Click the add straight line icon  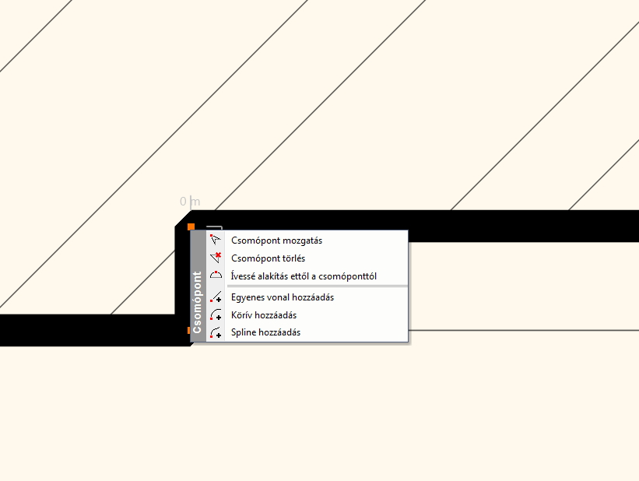tap(216, 297)
